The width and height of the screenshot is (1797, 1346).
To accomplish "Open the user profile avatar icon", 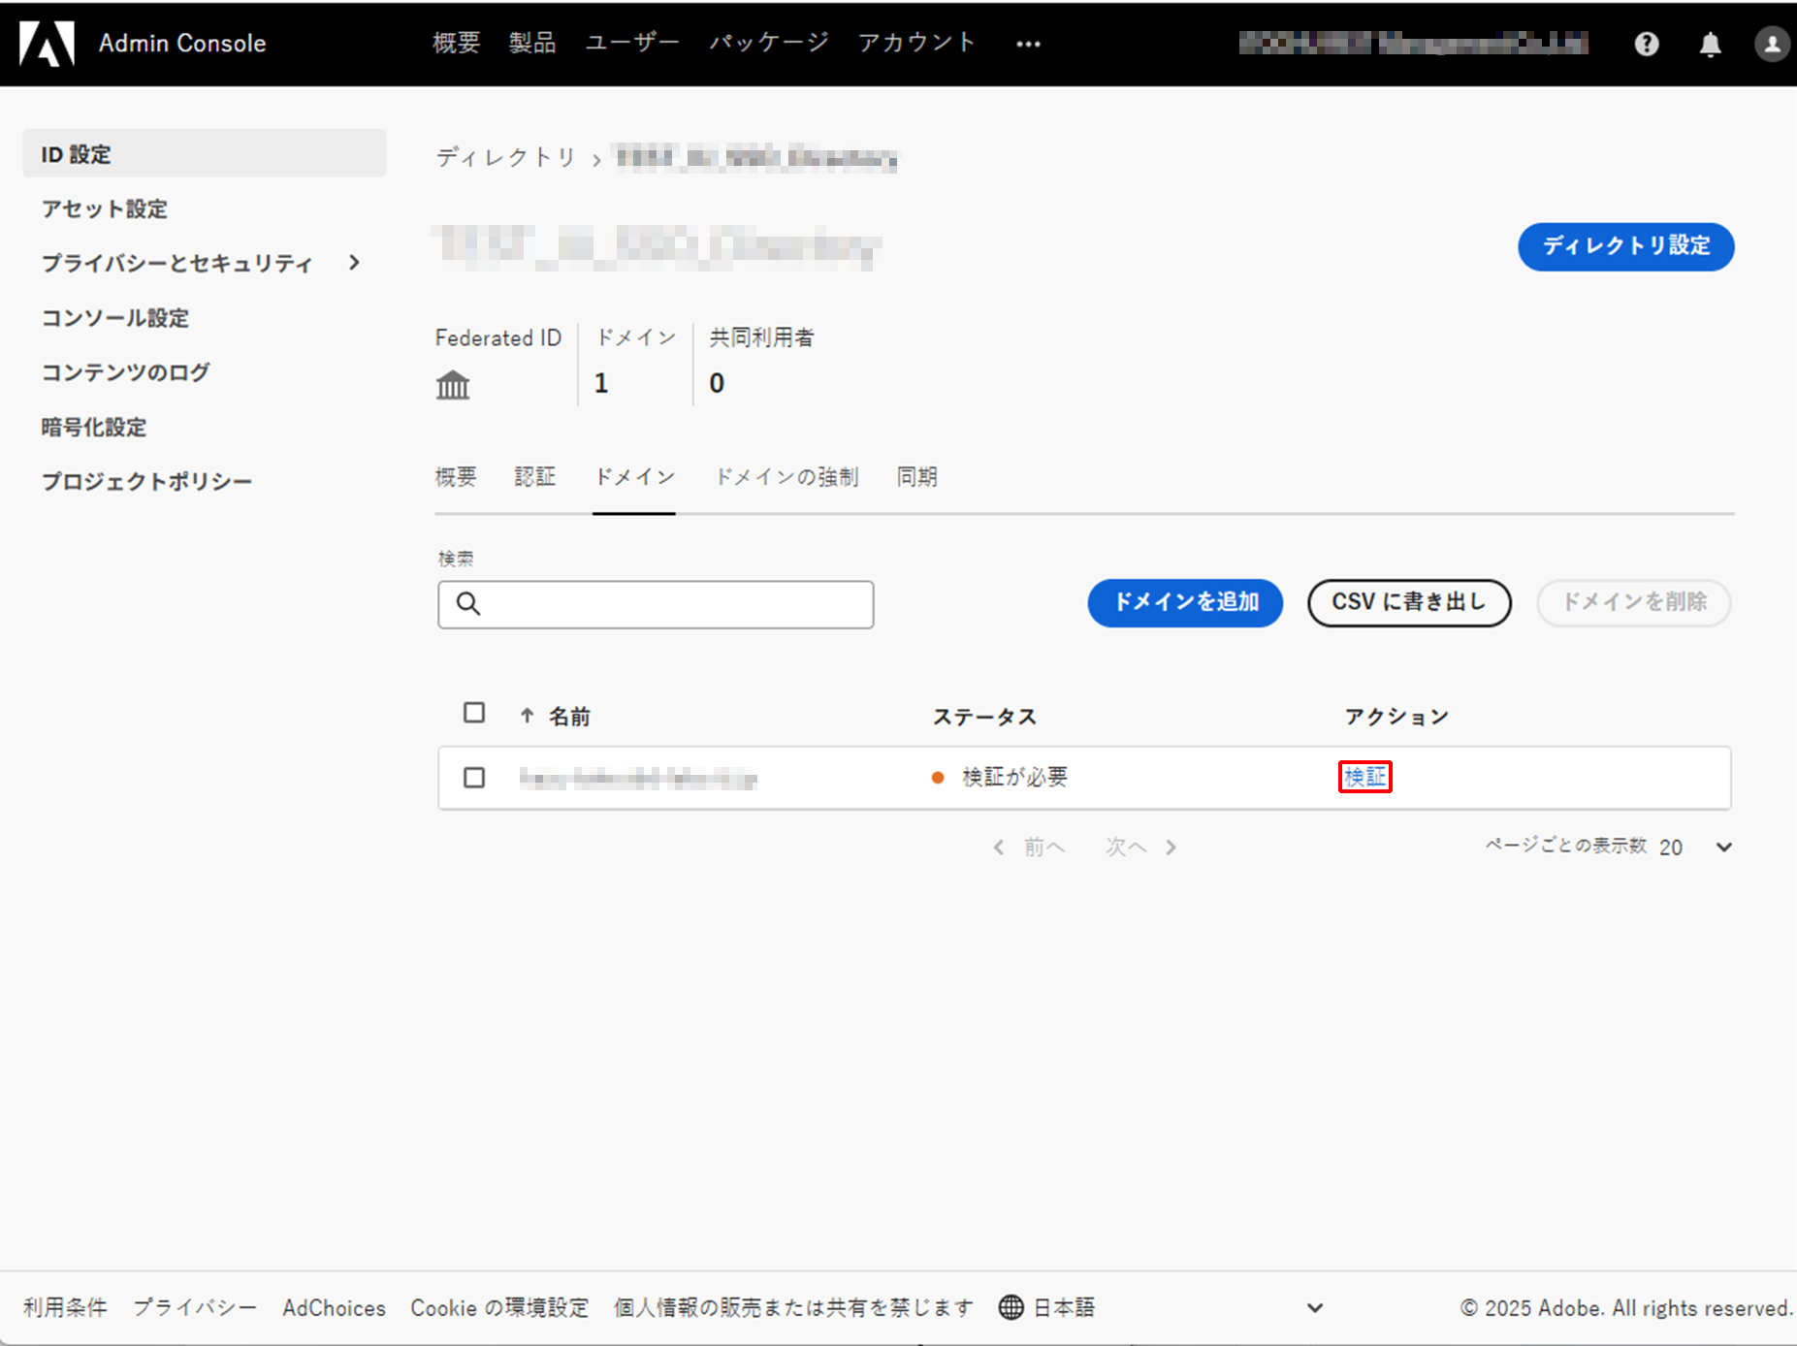I will tap(1771, 44).
